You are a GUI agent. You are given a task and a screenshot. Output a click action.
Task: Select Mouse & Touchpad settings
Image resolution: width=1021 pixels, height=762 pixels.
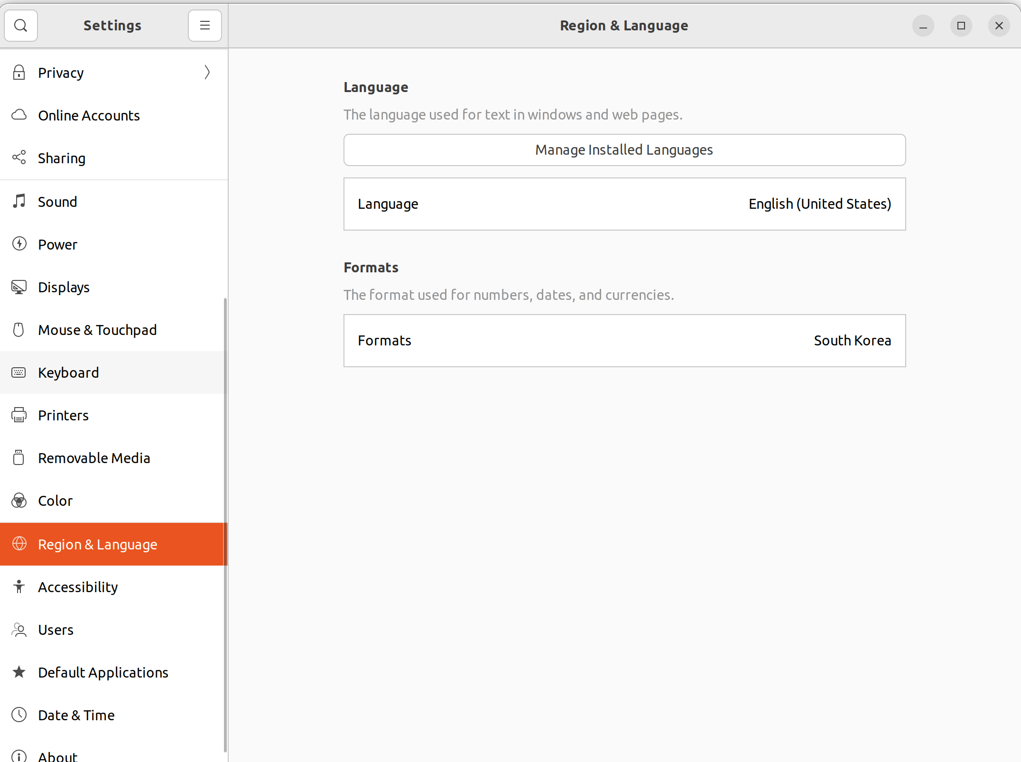coord(114,330)
